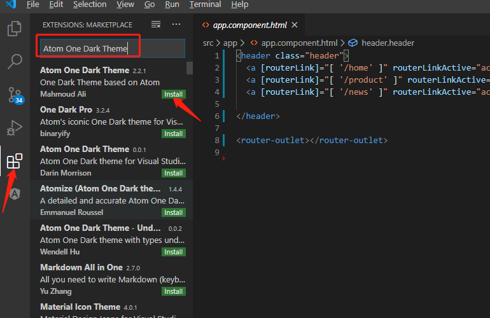Screen dimensions: 490x318
Task: Click header.header breadcrumb segment
Action: (388, 43)
